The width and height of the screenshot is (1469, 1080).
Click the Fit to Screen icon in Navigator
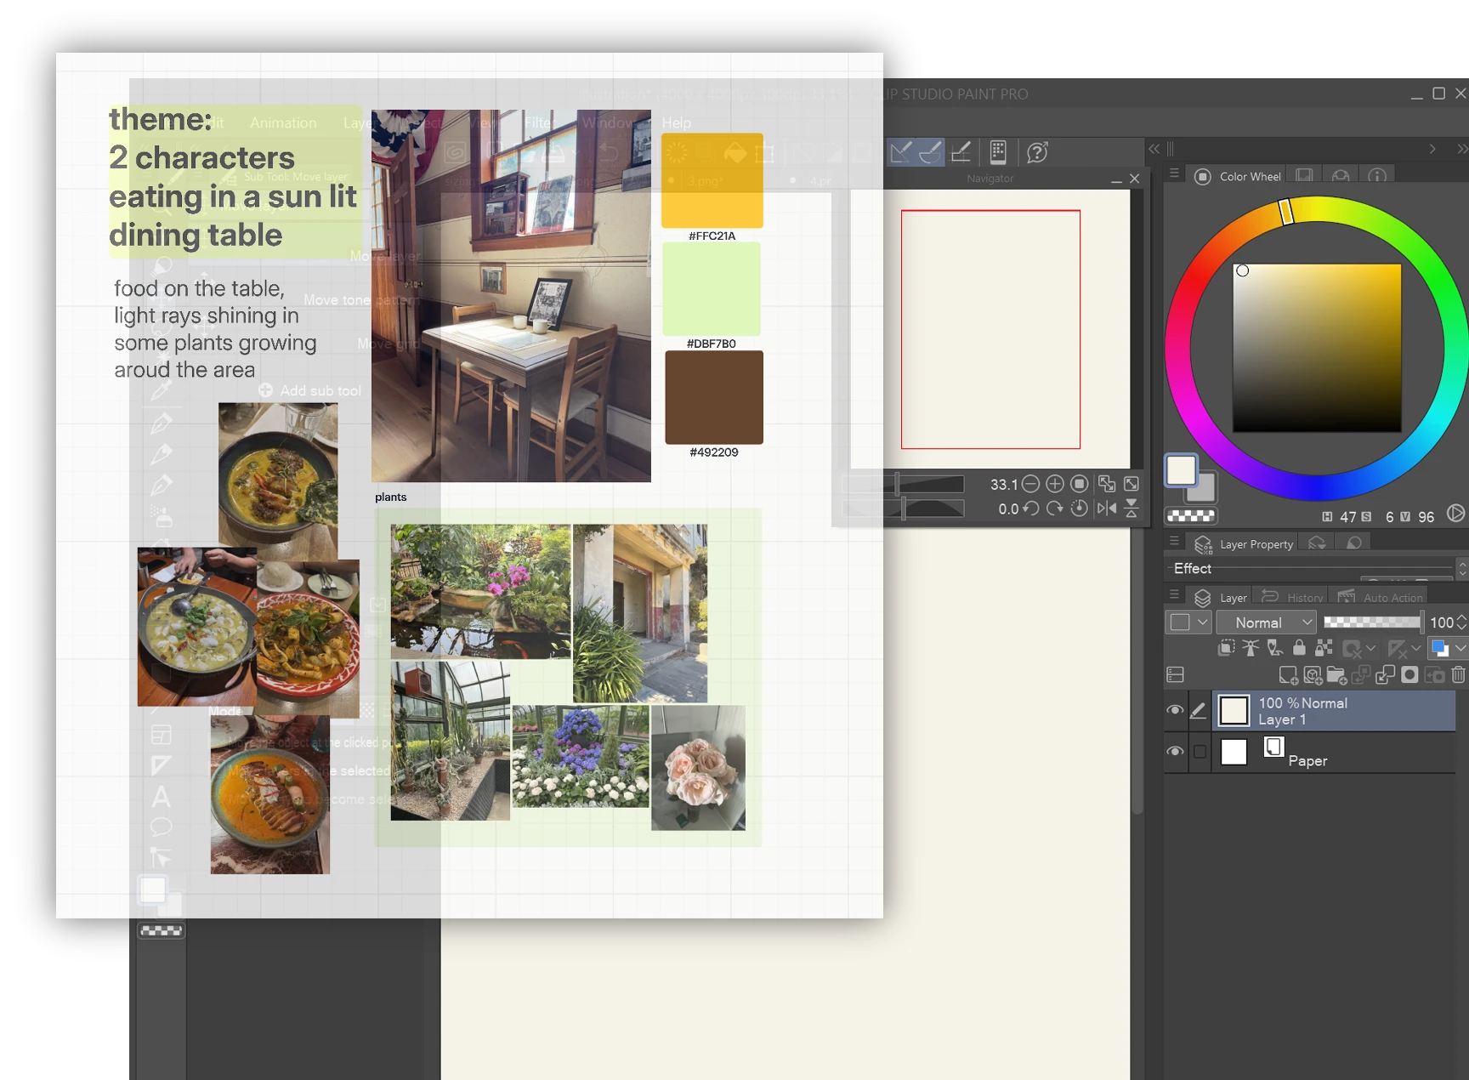point(1132,484)
